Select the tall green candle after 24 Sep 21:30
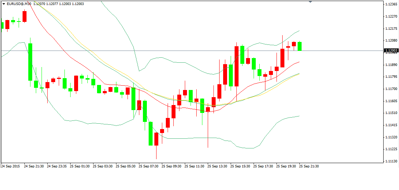The image size is (399, 190). click(x=30, y=62)
